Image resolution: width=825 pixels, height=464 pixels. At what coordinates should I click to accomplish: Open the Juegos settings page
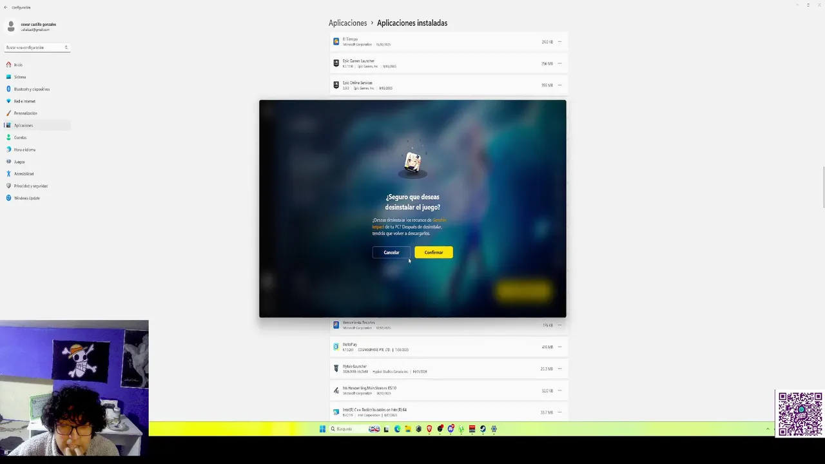37,162
